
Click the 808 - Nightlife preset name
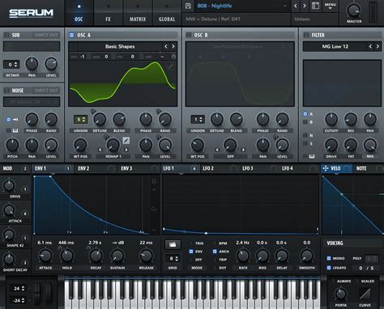[x=215, y=6]
